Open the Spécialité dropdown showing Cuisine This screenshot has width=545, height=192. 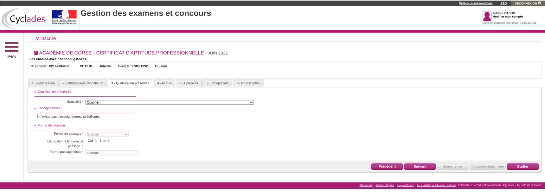click(x=170, y=102)
